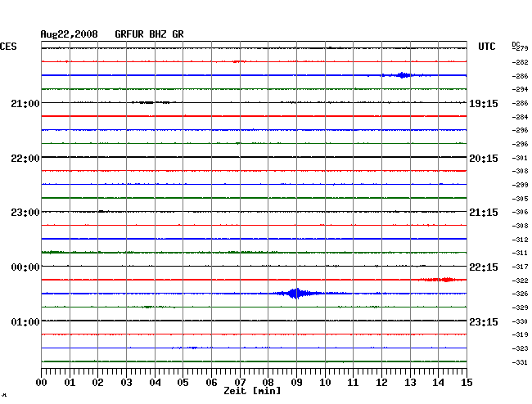This screenshot has width=532, height=404.
Task: Select the DC offset value -306
Action: (x=520, y=212)
